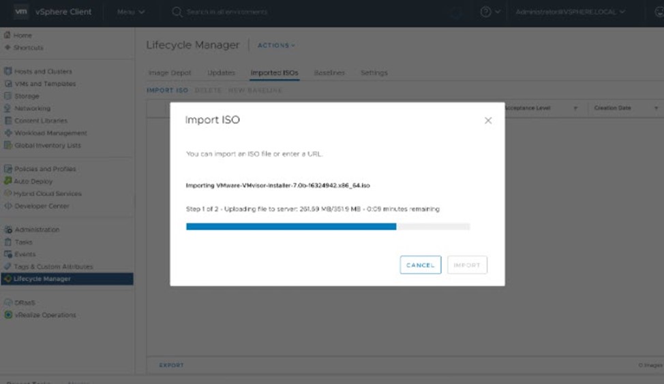Click the search magnifier icon
Image resolution: width=664 pixels, height=384 pixels.
coord(177,12)
